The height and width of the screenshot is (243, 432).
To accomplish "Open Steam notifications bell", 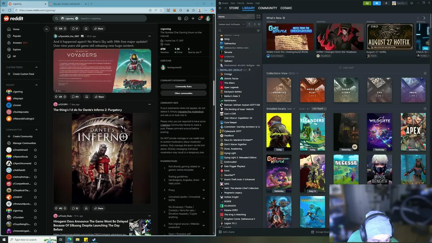I will pos(386,3).
